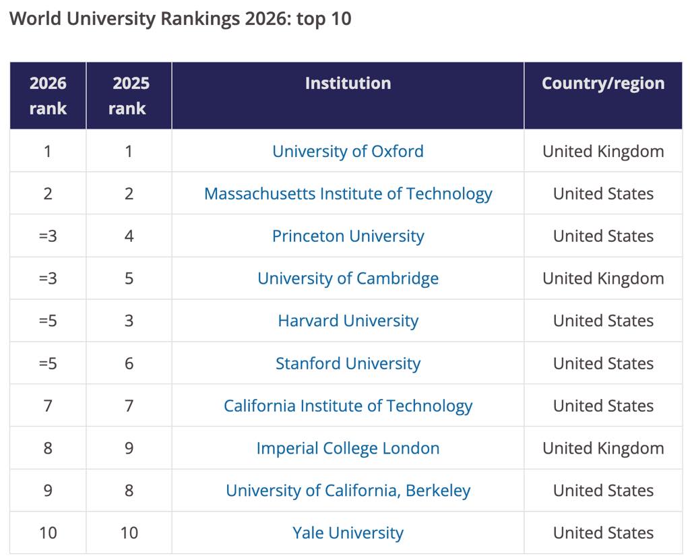Open the Princeton University link
The width and height of the screenshot is (690, 558).
point(348,236)
